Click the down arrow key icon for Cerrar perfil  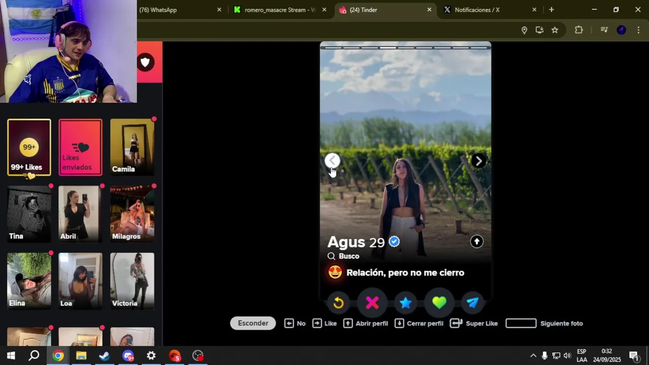click(399, 323)
